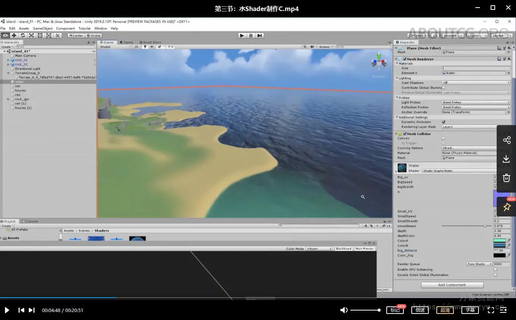Viewport: 516px width, 320px height.
Task: Open the Cast Shadows dropdown
Action: (476, 83)
